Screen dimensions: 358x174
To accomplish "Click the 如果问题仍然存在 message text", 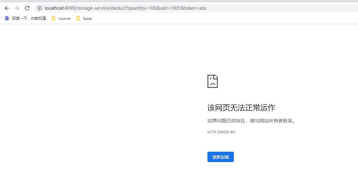I will tap(251, 121).
